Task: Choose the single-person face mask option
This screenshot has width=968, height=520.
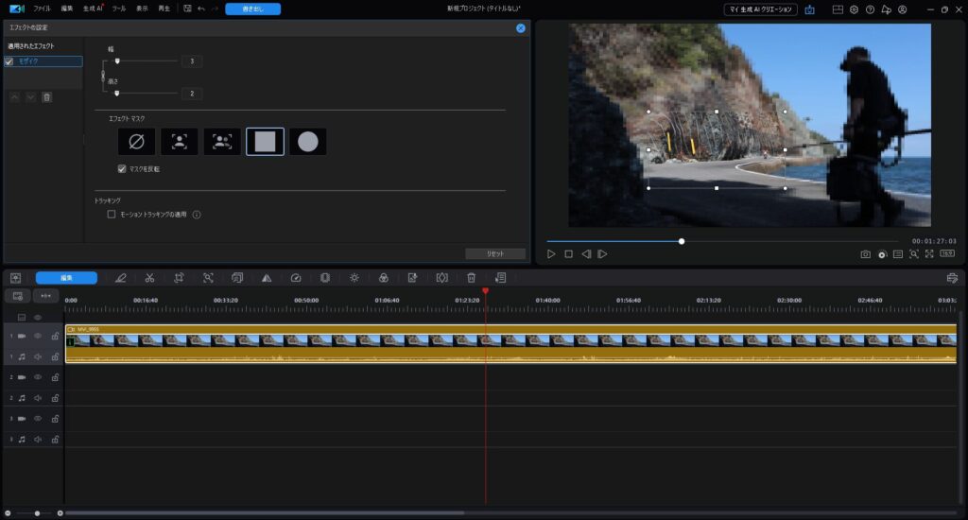Action: point(179,142)
